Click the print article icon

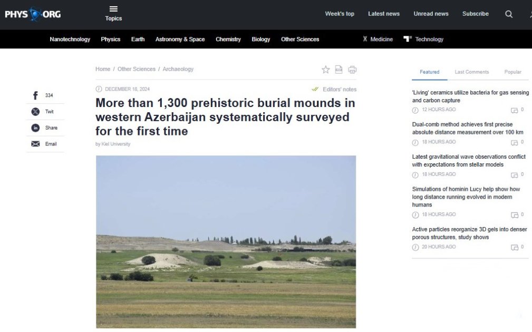tap(352, 70)
